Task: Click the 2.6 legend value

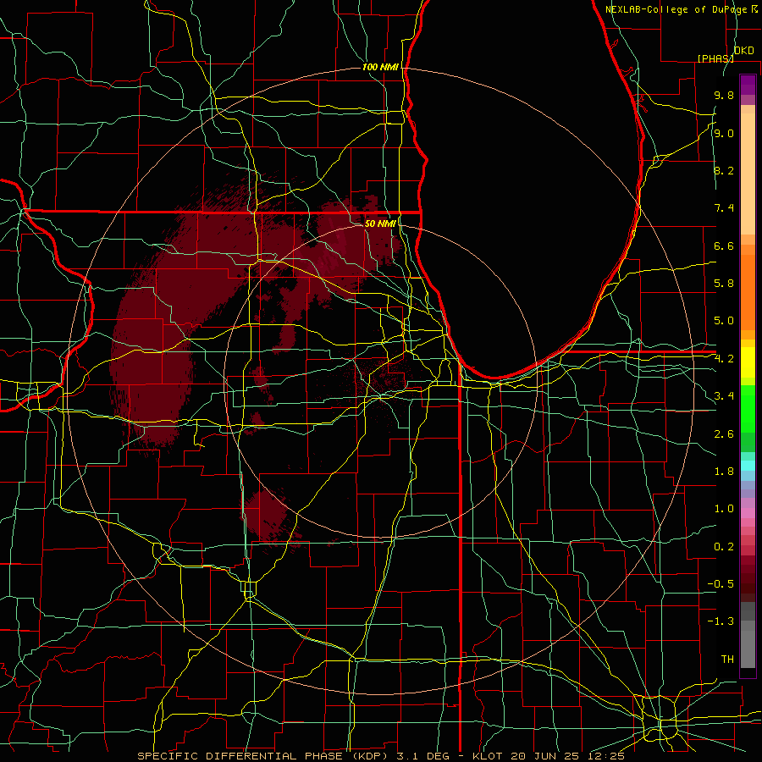Action: tap(724, 434)
